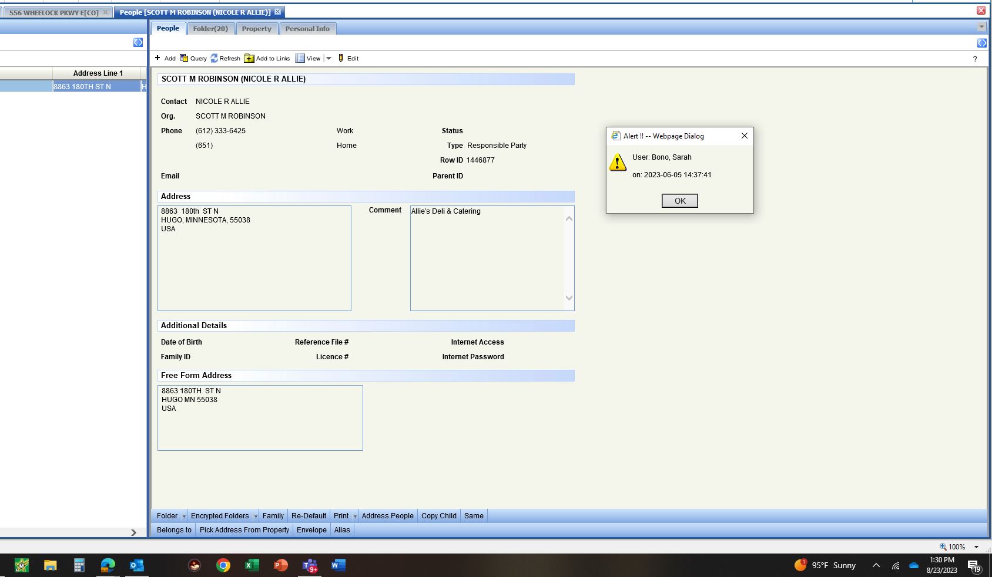Click the Edit pencil icon
Image resolution: width=992 pixels, height=577 pixels.
tap(341, 58)
